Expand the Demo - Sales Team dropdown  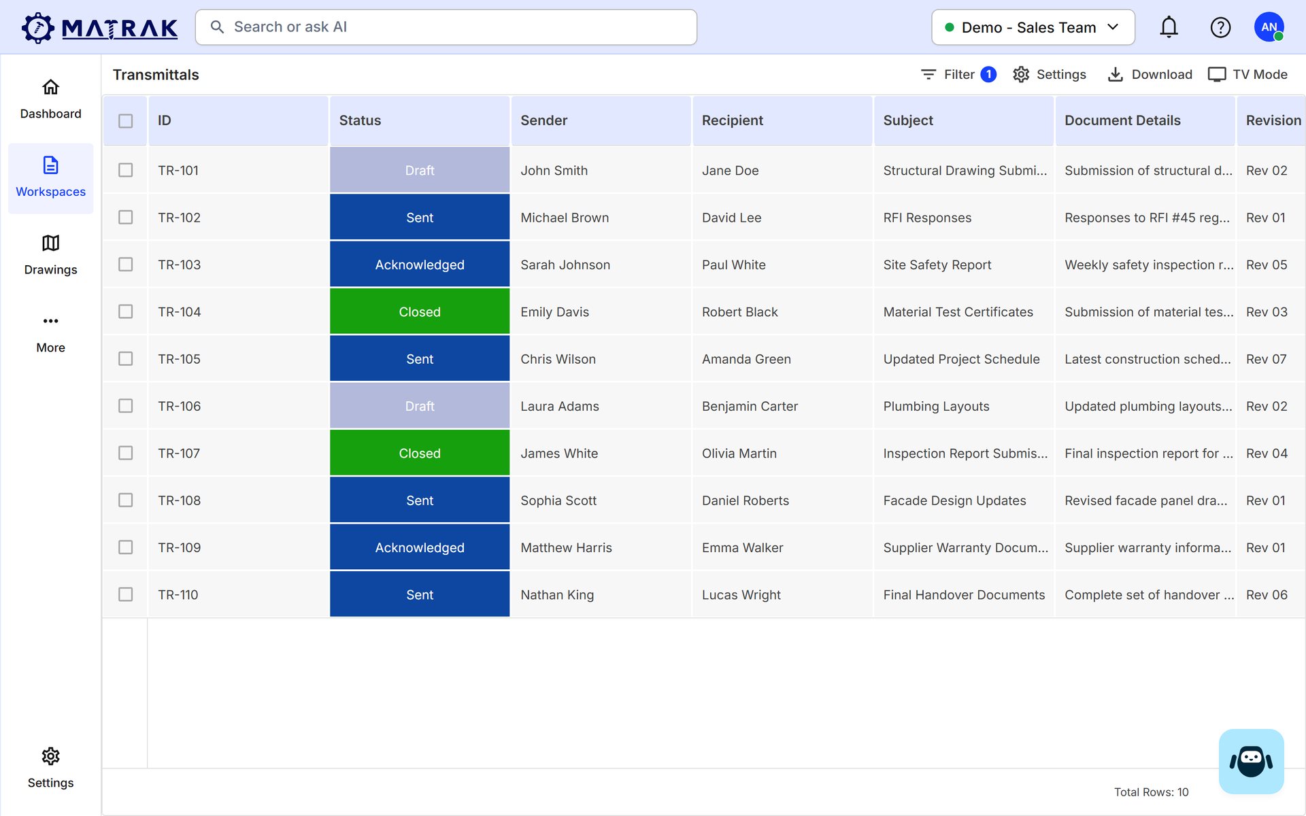click(x=1033, y=27)
